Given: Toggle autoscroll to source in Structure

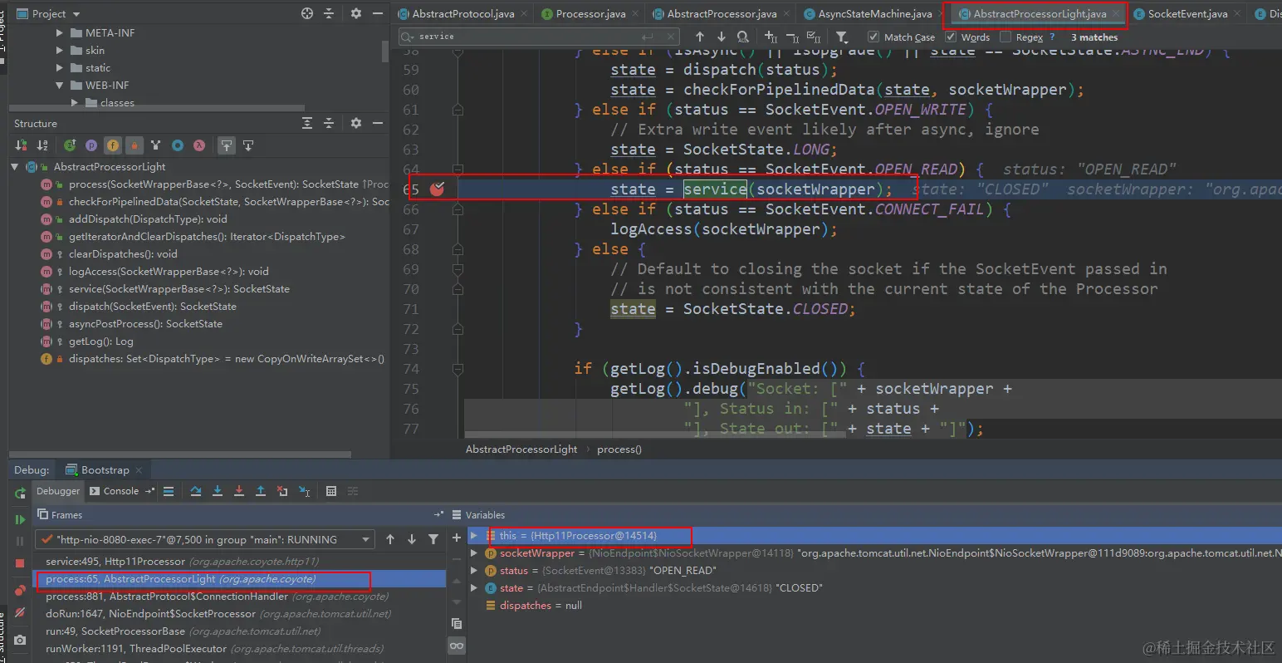Looking at the screenshot, I should (226, 145).
